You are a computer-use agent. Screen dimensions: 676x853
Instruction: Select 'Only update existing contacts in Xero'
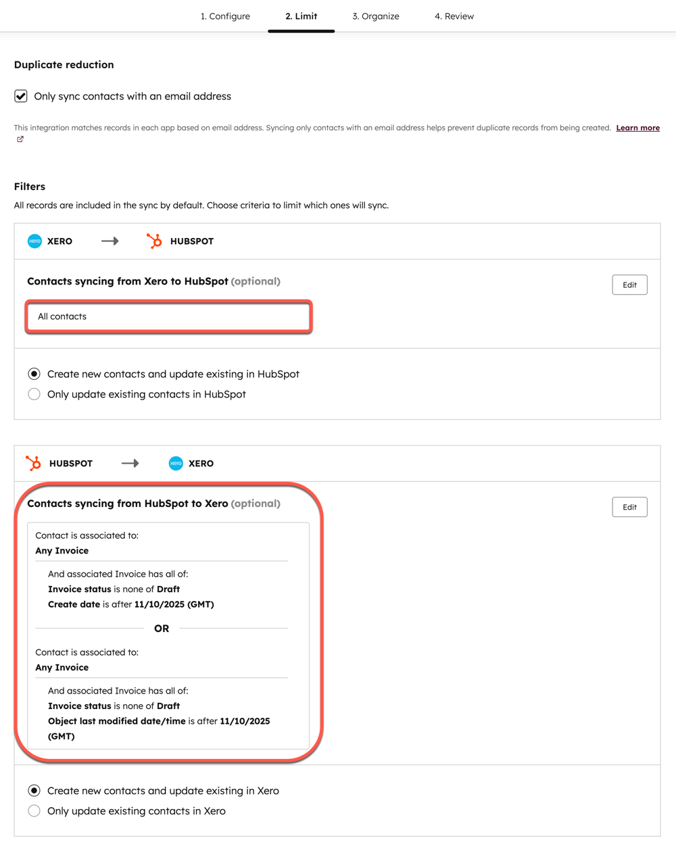[x=34, y=810]
